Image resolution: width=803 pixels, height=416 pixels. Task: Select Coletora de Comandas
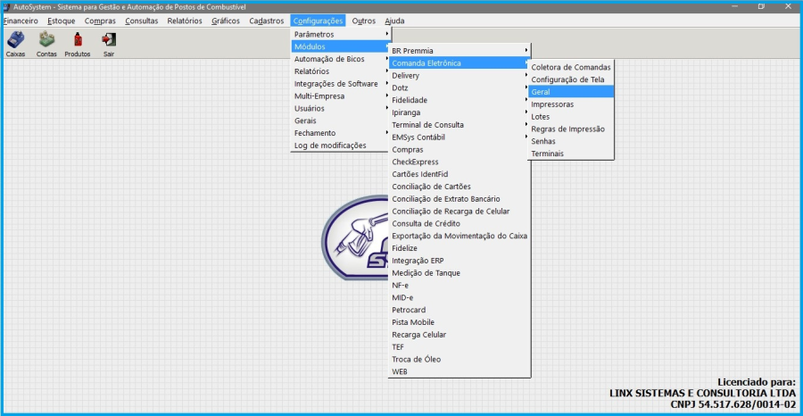(x=570, y=67)
